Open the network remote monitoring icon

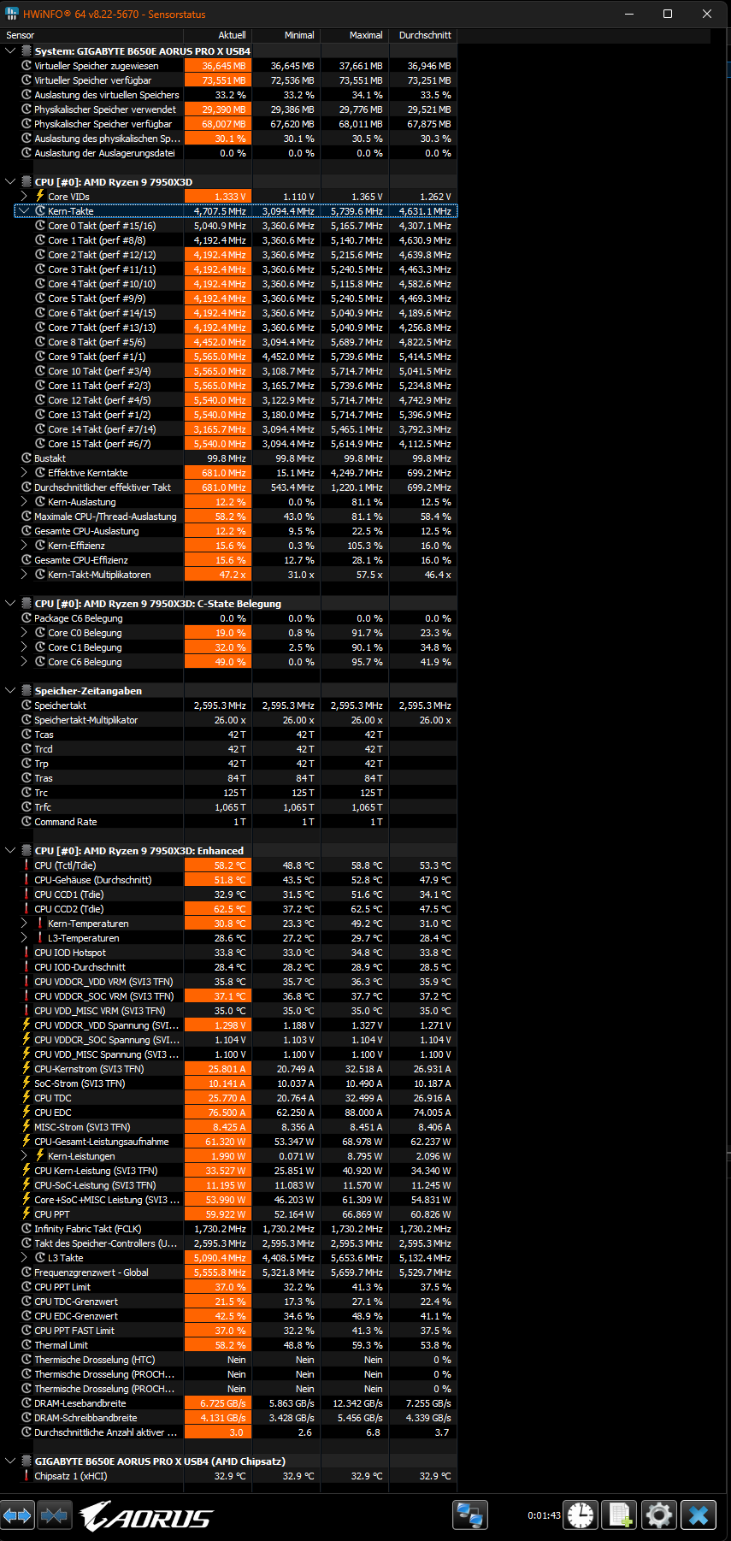coord(470,1515)
